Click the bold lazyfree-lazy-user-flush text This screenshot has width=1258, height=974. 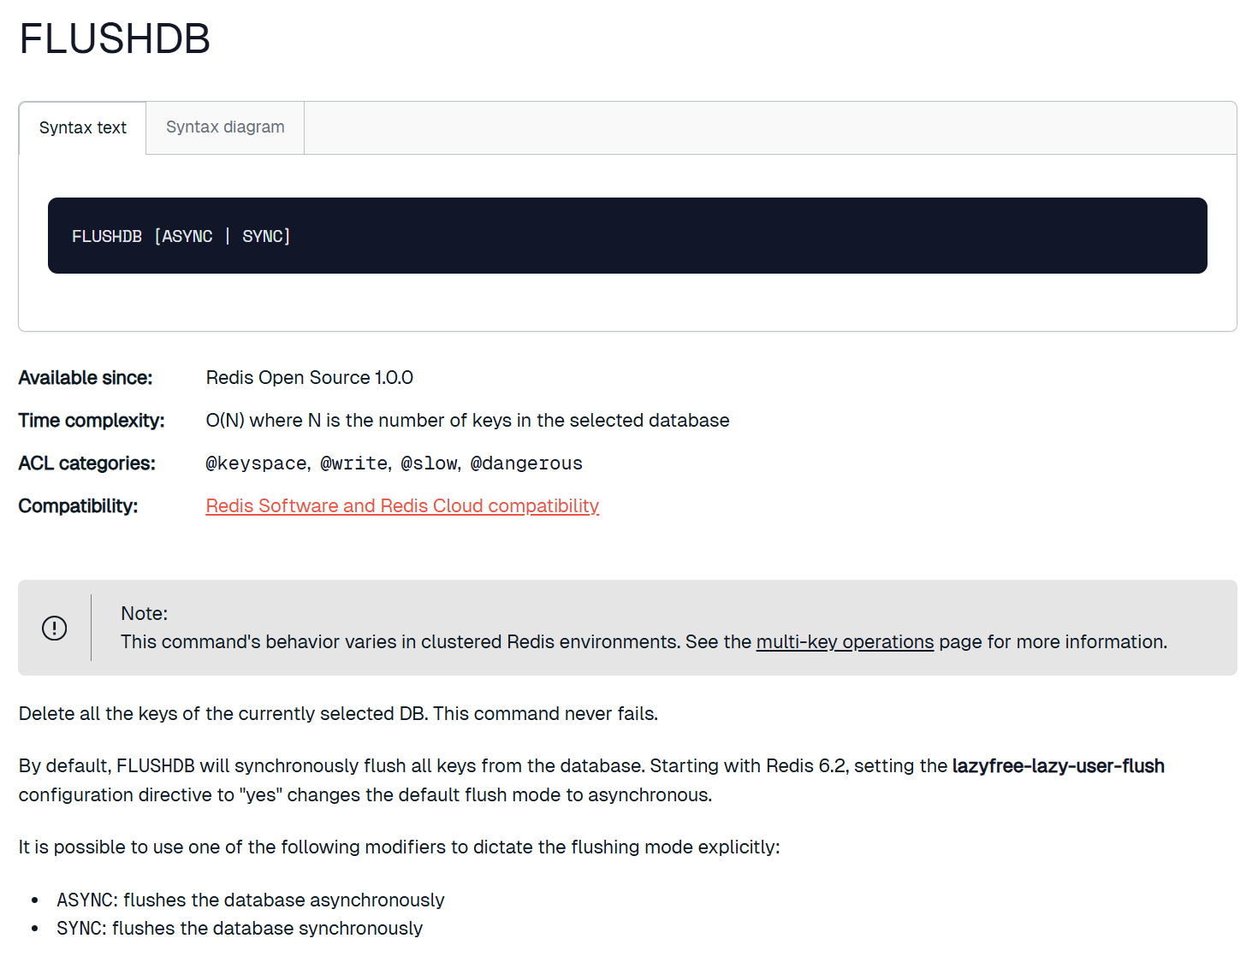point(1059,766)
